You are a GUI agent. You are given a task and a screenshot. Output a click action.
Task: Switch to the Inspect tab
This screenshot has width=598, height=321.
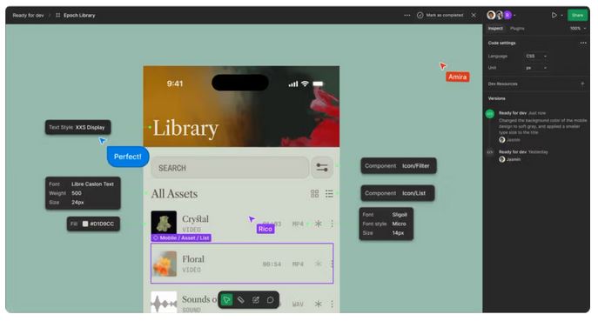pyautogui.click(x=495, y=29)
